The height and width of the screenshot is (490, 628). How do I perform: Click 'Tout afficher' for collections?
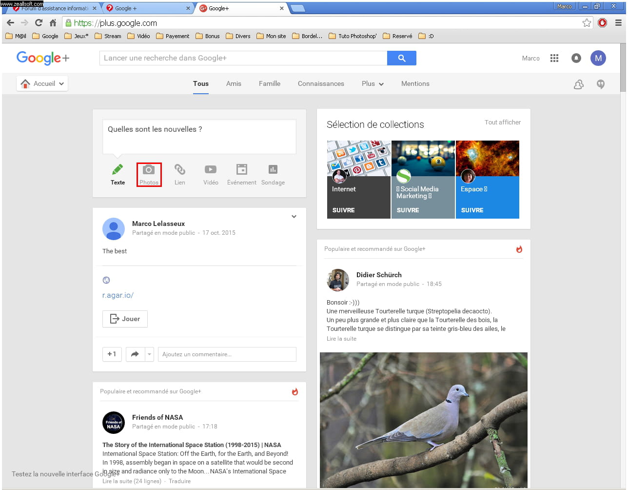503,122
